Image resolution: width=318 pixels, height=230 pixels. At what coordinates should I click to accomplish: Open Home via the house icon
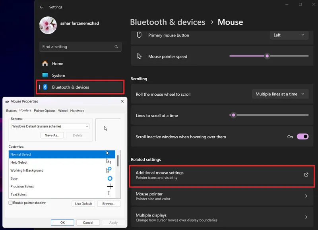(45, 64)
